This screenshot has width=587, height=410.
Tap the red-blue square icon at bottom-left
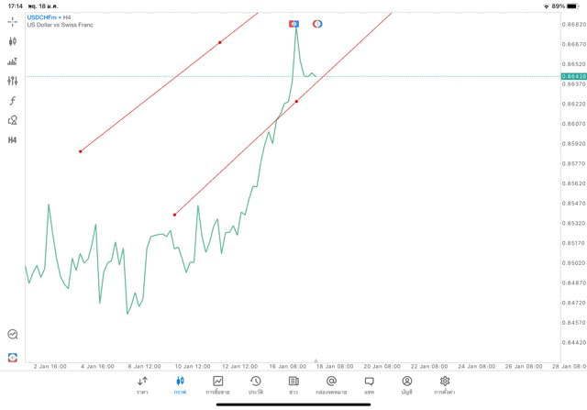pos(13,356)
